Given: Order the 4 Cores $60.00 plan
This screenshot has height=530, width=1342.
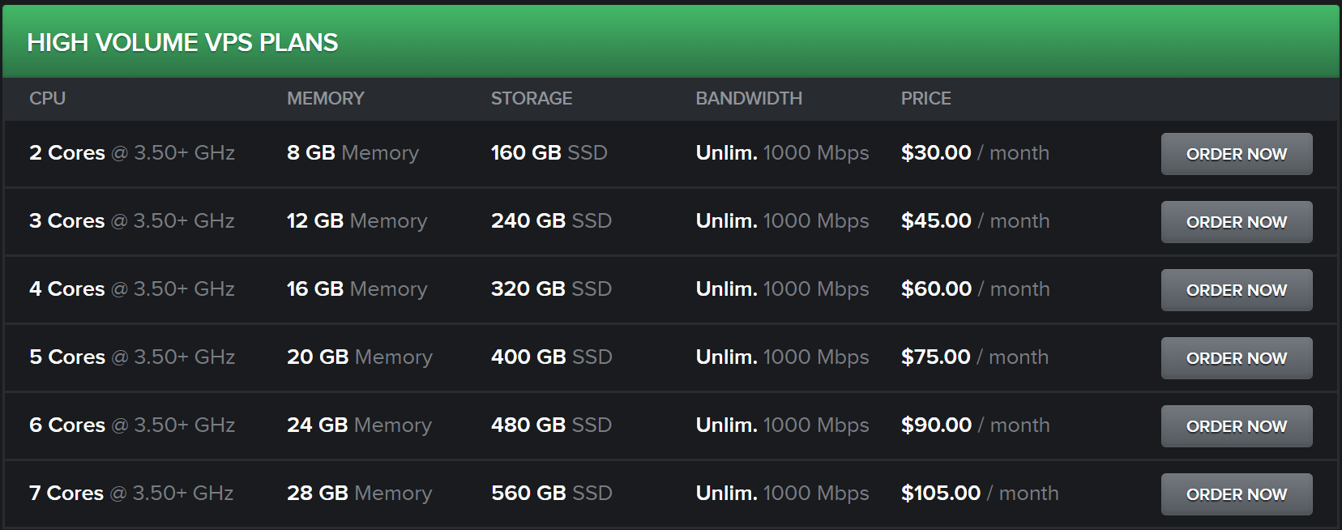Looking at the screenshot, I should point(1237,290).
